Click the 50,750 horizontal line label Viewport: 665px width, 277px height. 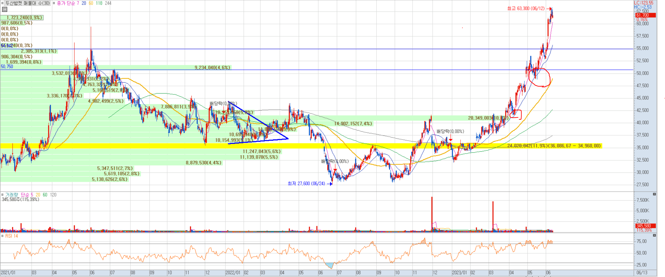click(7, 67)
